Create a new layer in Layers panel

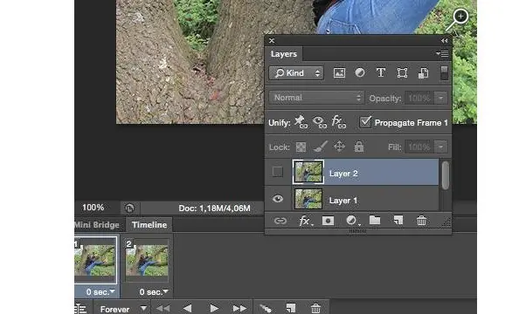[x=398, y=220]
